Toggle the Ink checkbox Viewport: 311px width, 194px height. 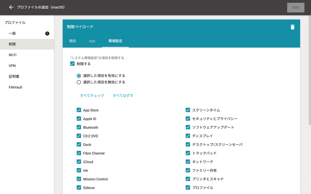pos(79,170)
